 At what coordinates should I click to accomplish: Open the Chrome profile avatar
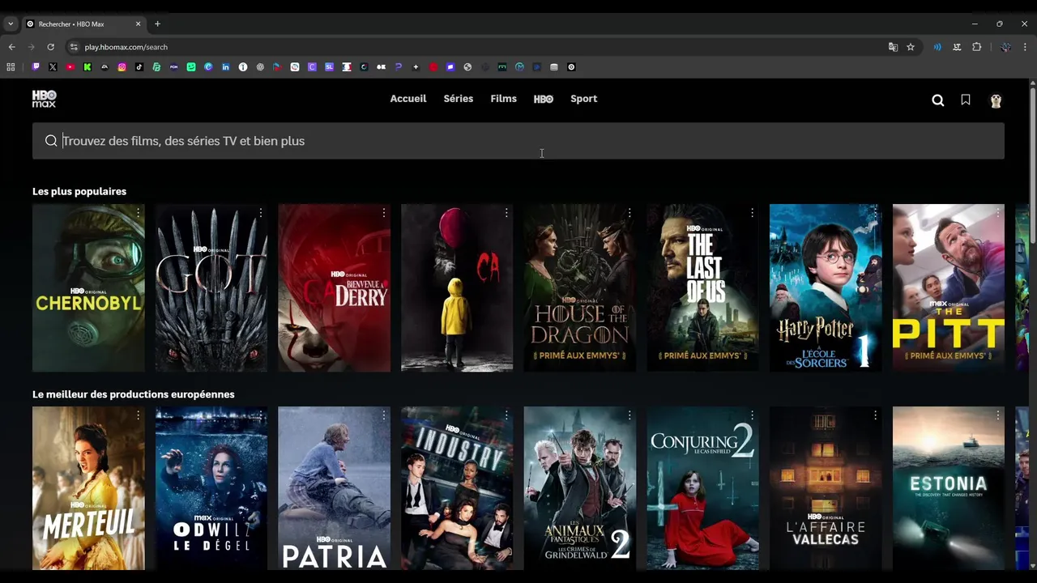1005,47
